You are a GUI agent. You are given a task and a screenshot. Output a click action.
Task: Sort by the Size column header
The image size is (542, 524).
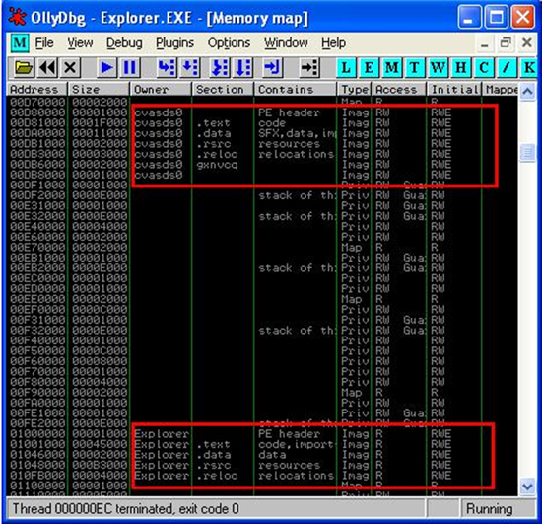(99, 89)
